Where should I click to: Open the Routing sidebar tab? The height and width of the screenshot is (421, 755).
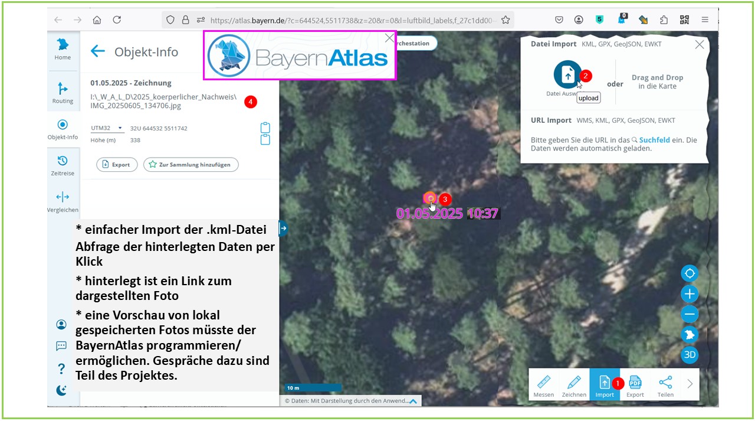click(63, 93)
